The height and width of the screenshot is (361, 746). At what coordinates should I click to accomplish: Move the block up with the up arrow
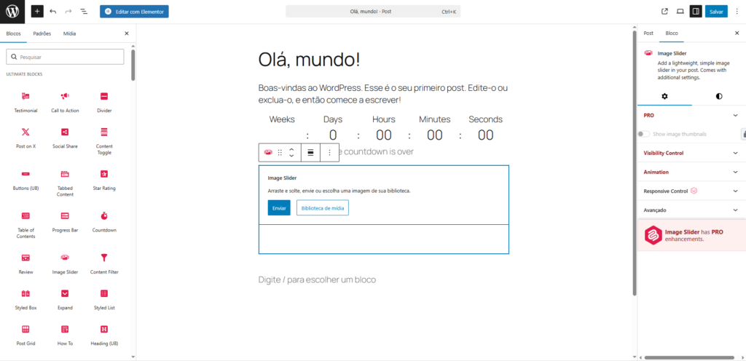click(x=291, y=149)
